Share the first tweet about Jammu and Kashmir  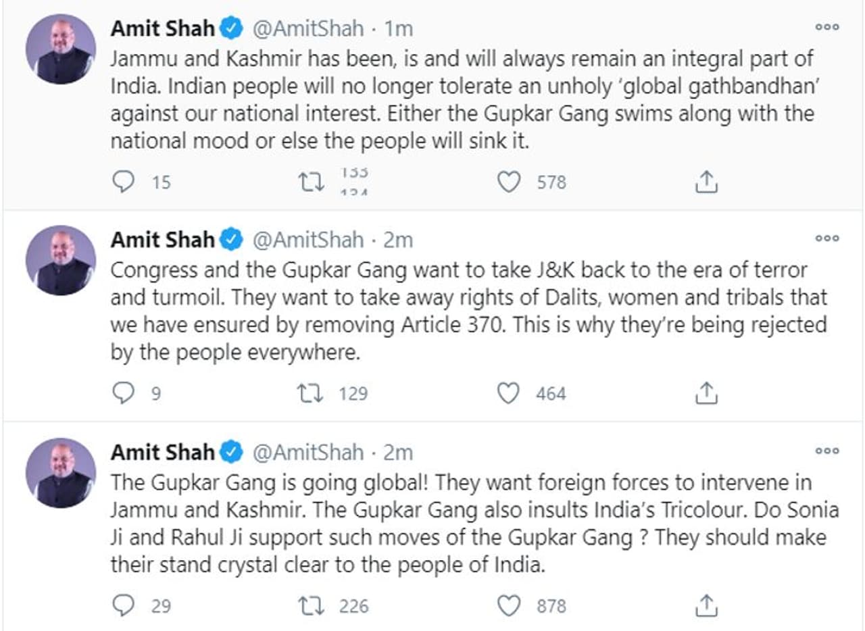pyautogui.click(x=706, y=182)
